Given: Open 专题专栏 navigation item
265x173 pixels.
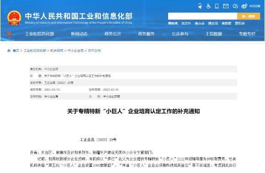Looking at the screenshot, I should [x=247, y=34].
